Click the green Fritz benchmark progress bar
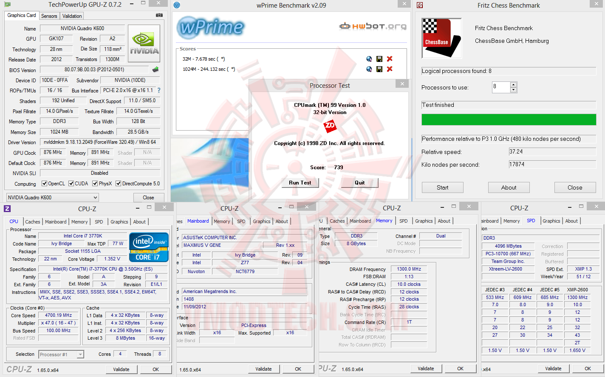Viewport: 605px width, 377px height. (x=509, y=120)
